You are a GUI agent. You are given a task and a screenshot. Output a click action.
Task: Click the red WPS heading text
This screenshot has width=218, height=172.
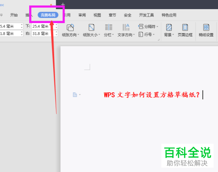coord(152,95)
